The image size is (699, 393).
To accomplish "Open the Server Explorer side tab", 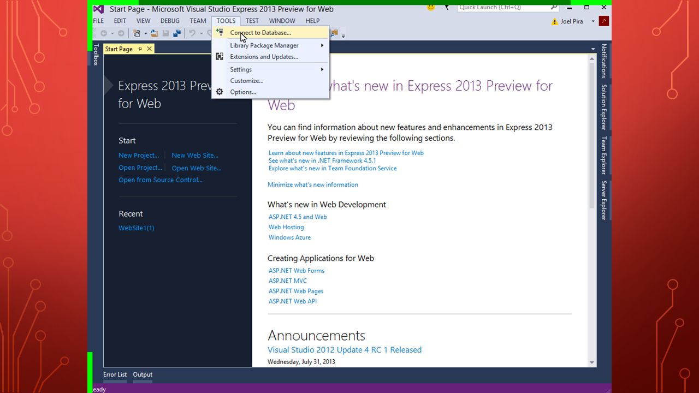I will click(x=604, y=200).
